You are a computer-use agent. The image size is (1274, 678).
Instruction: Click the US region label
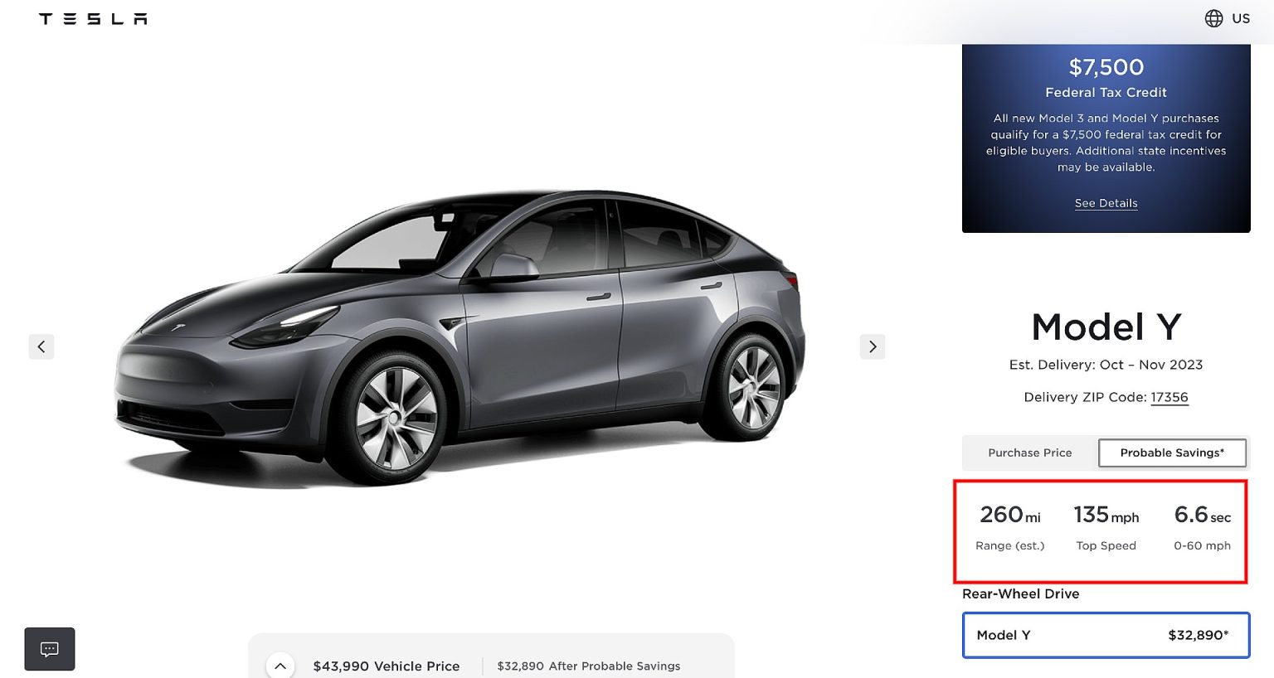point(1241,18)
